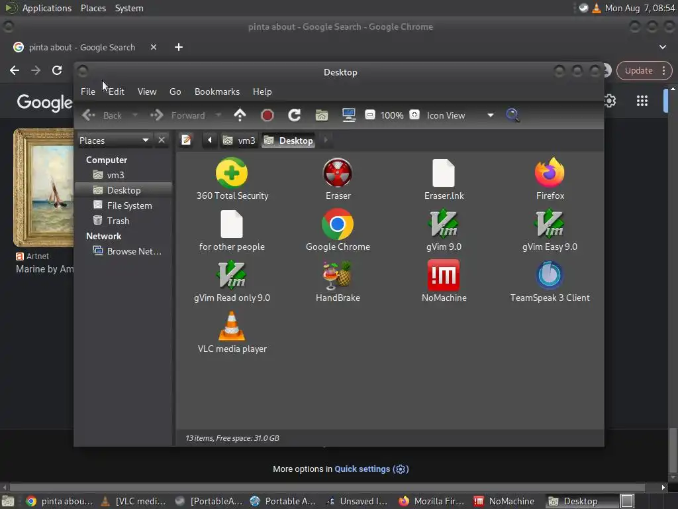
Task: Select Desktop in the Places sidebar
Action: coord(124,190)
